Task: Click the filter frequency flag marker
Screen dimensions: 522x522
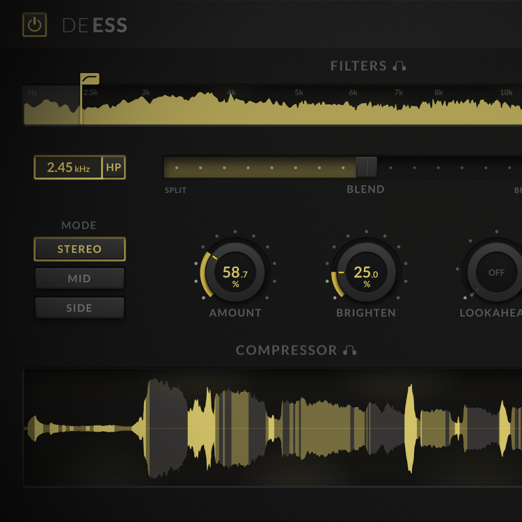Action: tap(90, 79)
